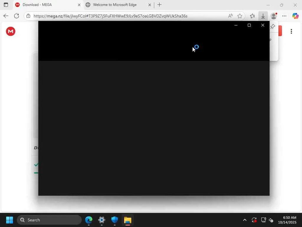Close the Welcome to Microsoft Edge tab

[x=150, y=5]
